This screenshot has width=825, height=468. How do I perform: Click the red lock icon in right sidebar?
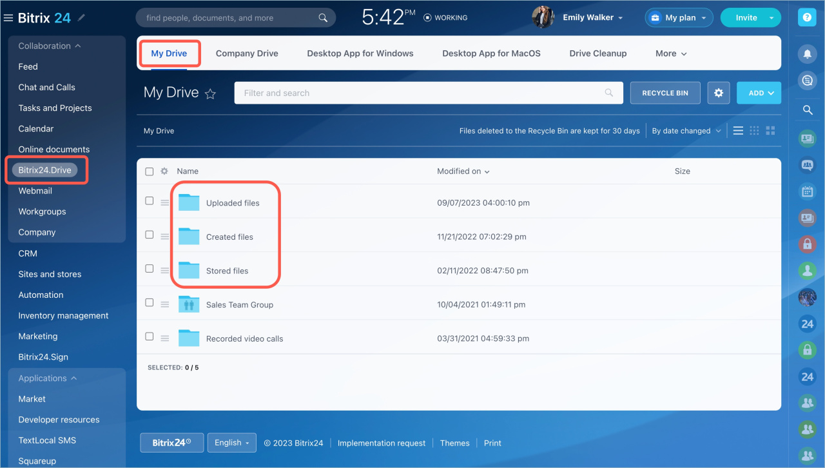[x=807, y=244]
